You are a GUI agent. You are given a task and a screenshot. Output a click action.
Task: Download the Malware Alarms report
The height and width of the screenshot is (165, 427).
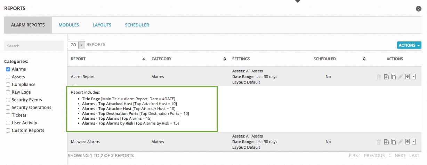tap(386, 142)
